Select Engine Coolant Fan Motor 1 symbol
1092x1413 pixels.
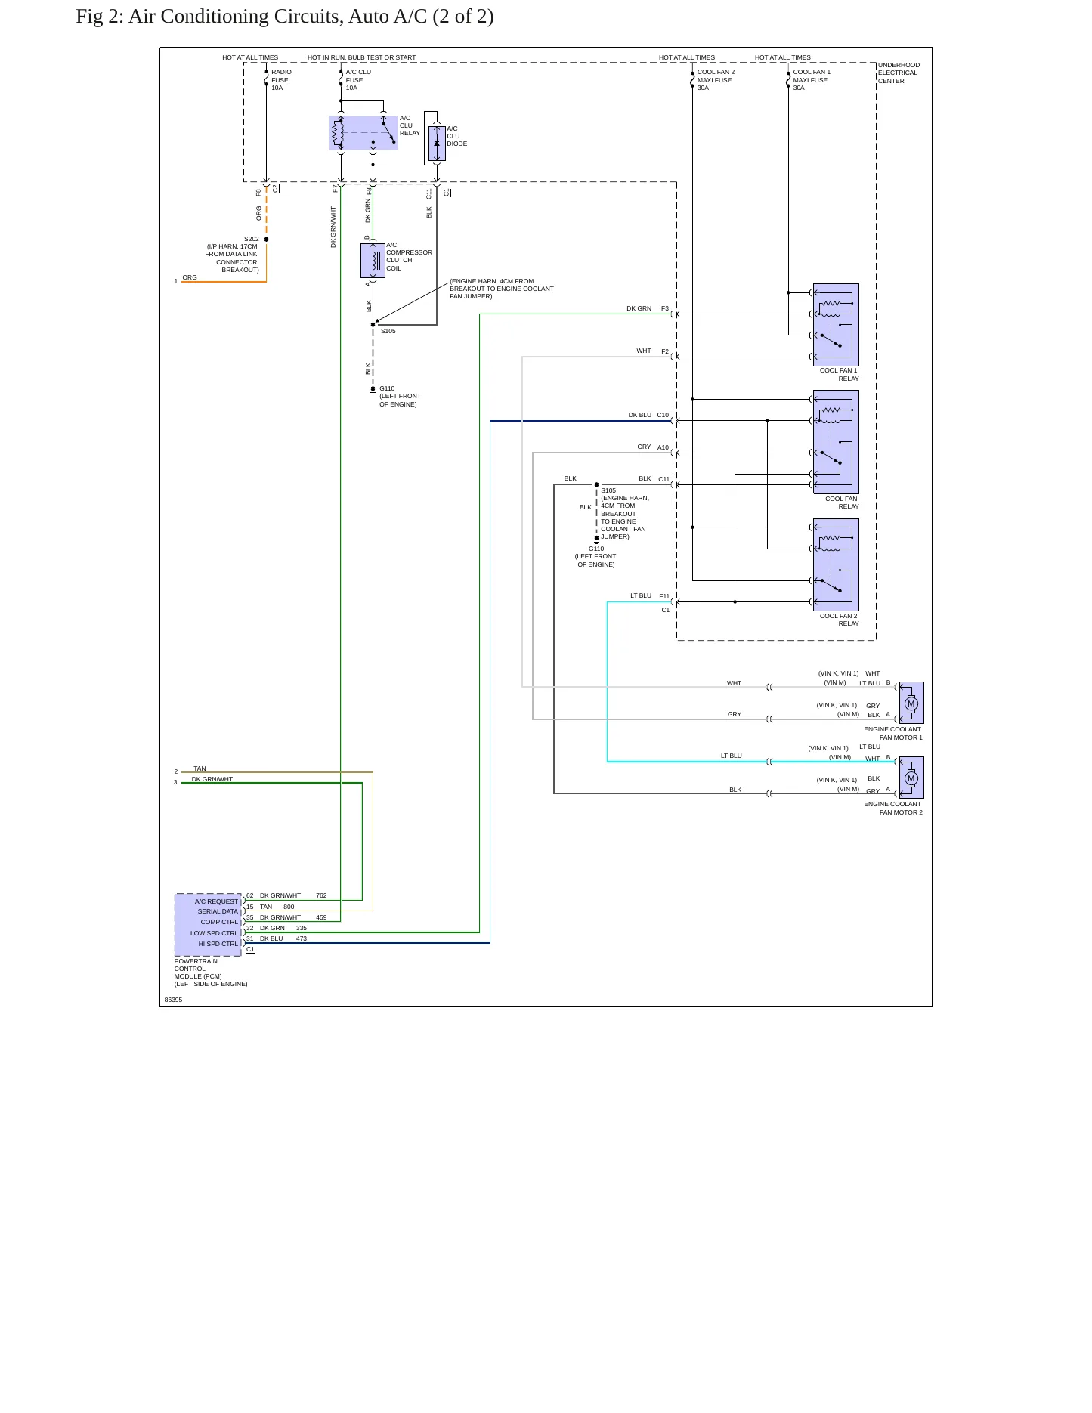tap(911, 703)
